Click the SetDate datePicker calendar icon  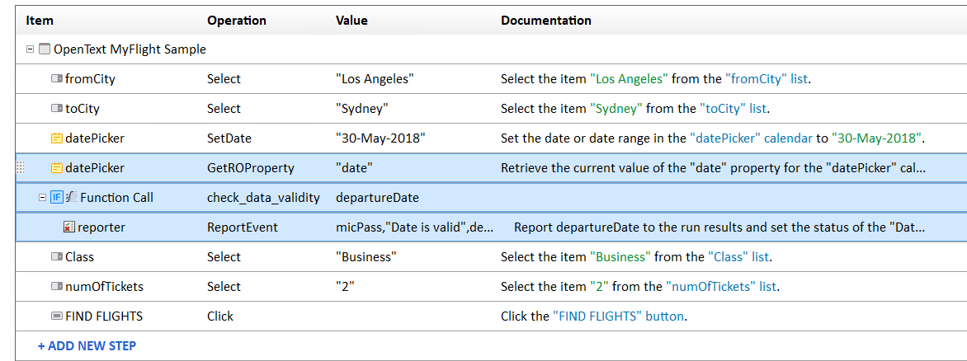(x=56, y=138)
